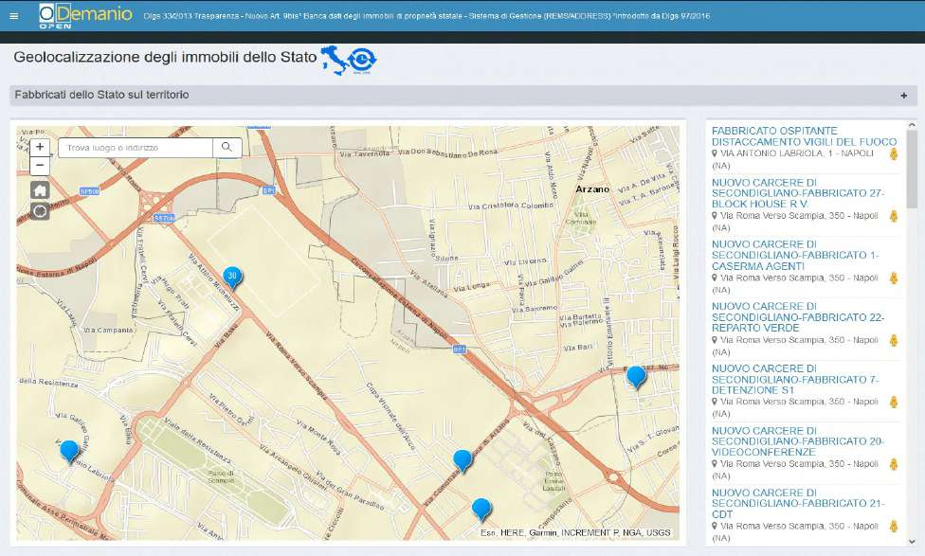Expand Fabbricati dello Stato panel with plus
Screen dimensions: 925x556
click(903, 96)
